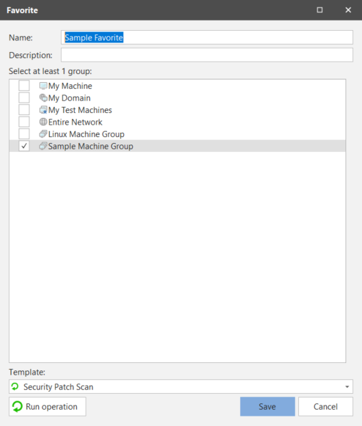Click the Linux Machine Group icon
The image size is (362, 426).
click(43, 134)
